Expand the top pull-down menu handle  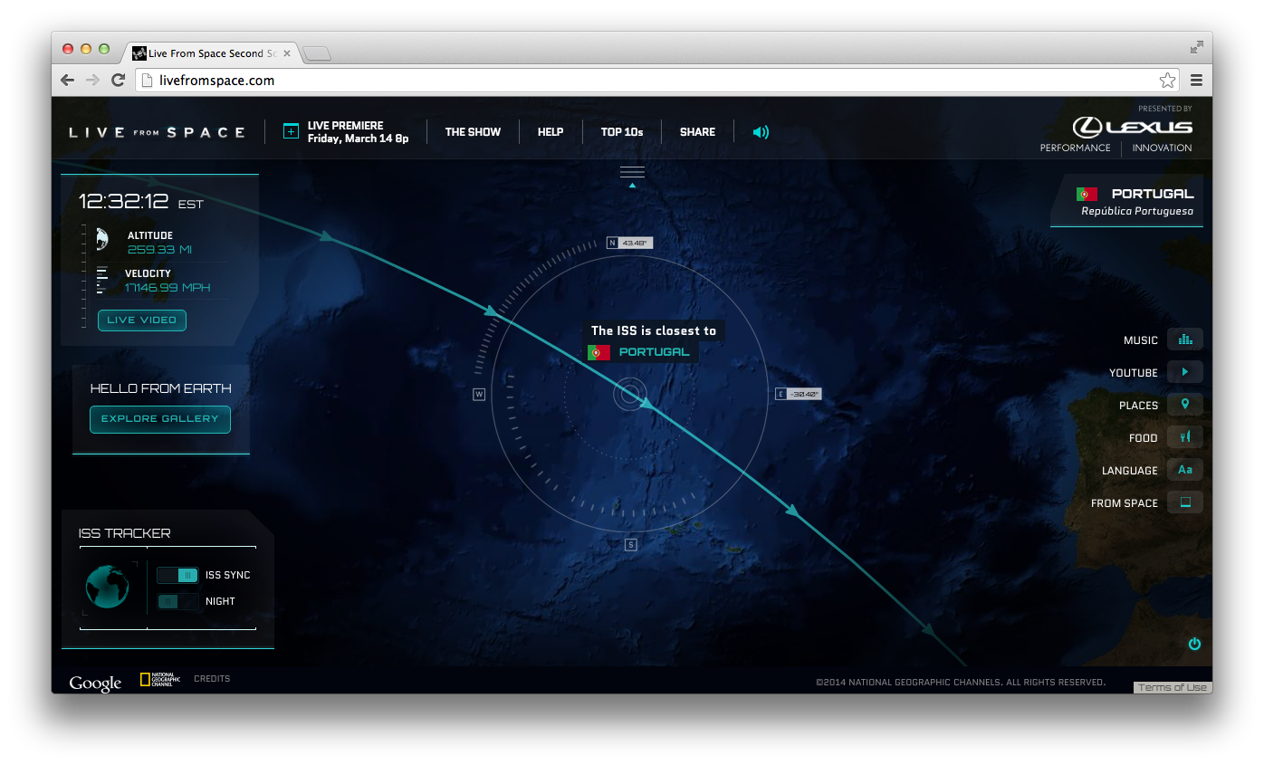632,175
